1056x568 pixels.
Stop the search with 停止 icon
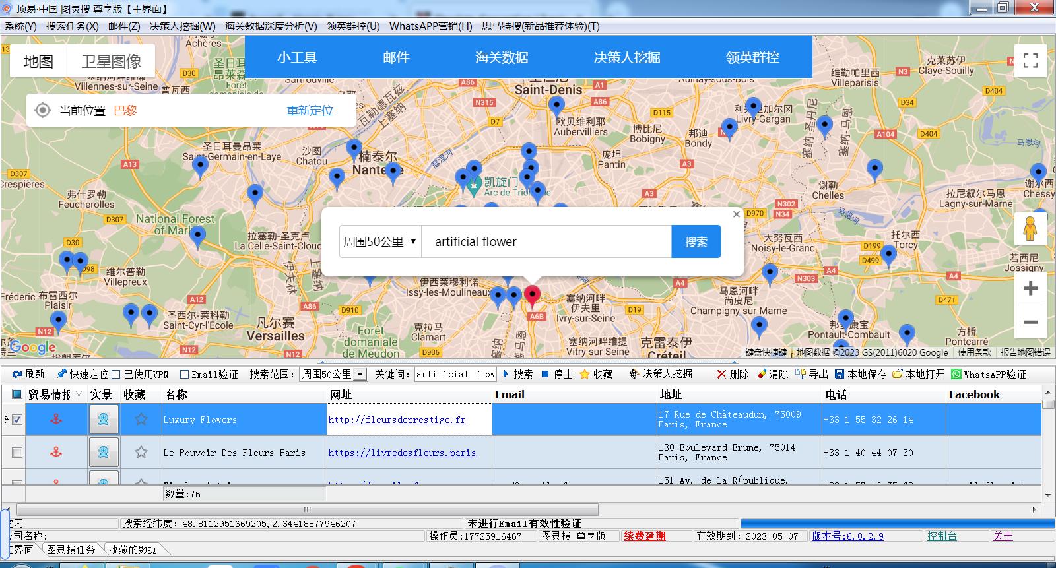(x=545, y=374)
